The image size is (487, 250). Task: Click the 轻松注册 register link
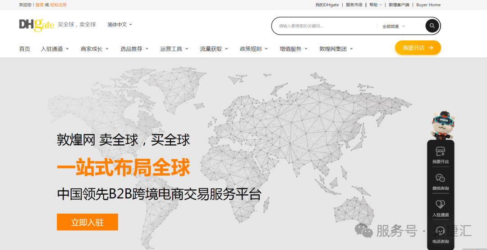(58, 5)
